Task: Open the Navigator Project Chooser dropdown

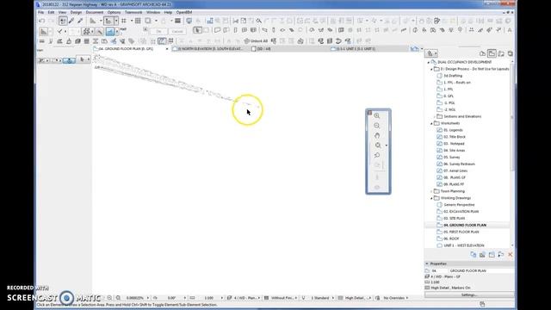Action: pyautogui.click(x=430, y=53)
